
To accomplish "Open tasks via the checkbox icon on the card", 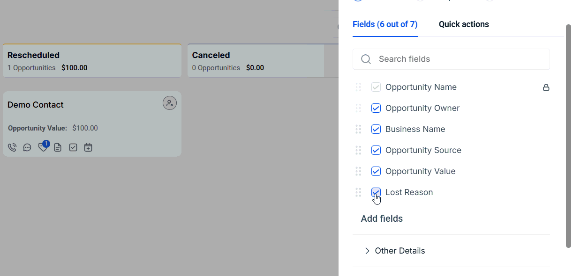I will [x=73, y=147].
